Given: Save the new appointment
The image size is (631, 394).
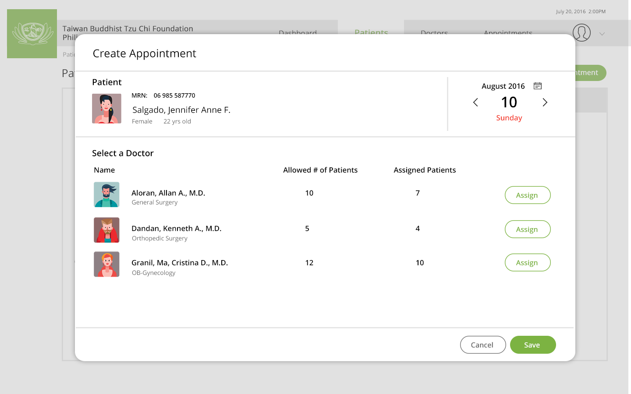Looking at the screenshot, I should (x=532, y=345).
